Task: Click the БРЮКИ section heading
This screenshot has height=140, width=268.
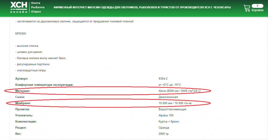Action: click(x=21, y=34)
